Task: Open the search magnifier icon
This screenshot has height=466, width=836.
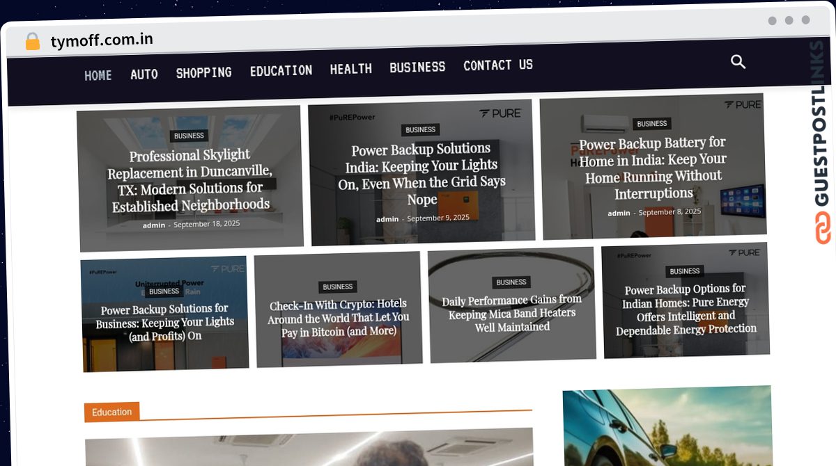Action: 738,62
